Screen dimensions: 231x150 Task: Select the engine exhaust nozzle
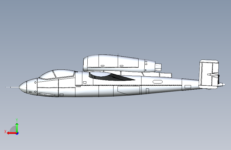tap(158, 67)
